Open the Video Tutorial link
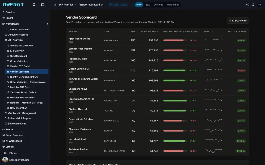 118,5
